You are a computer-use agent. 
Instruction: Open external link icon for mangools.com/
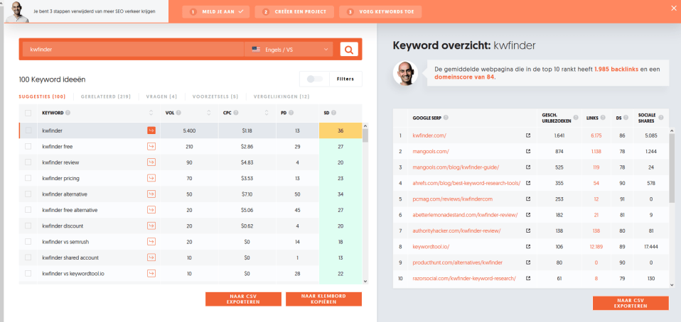click(x=528, y=151)
